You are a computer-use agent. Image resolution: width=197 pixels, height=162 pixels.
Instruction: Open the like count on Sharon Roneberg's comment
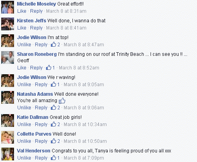coord(50,67)
